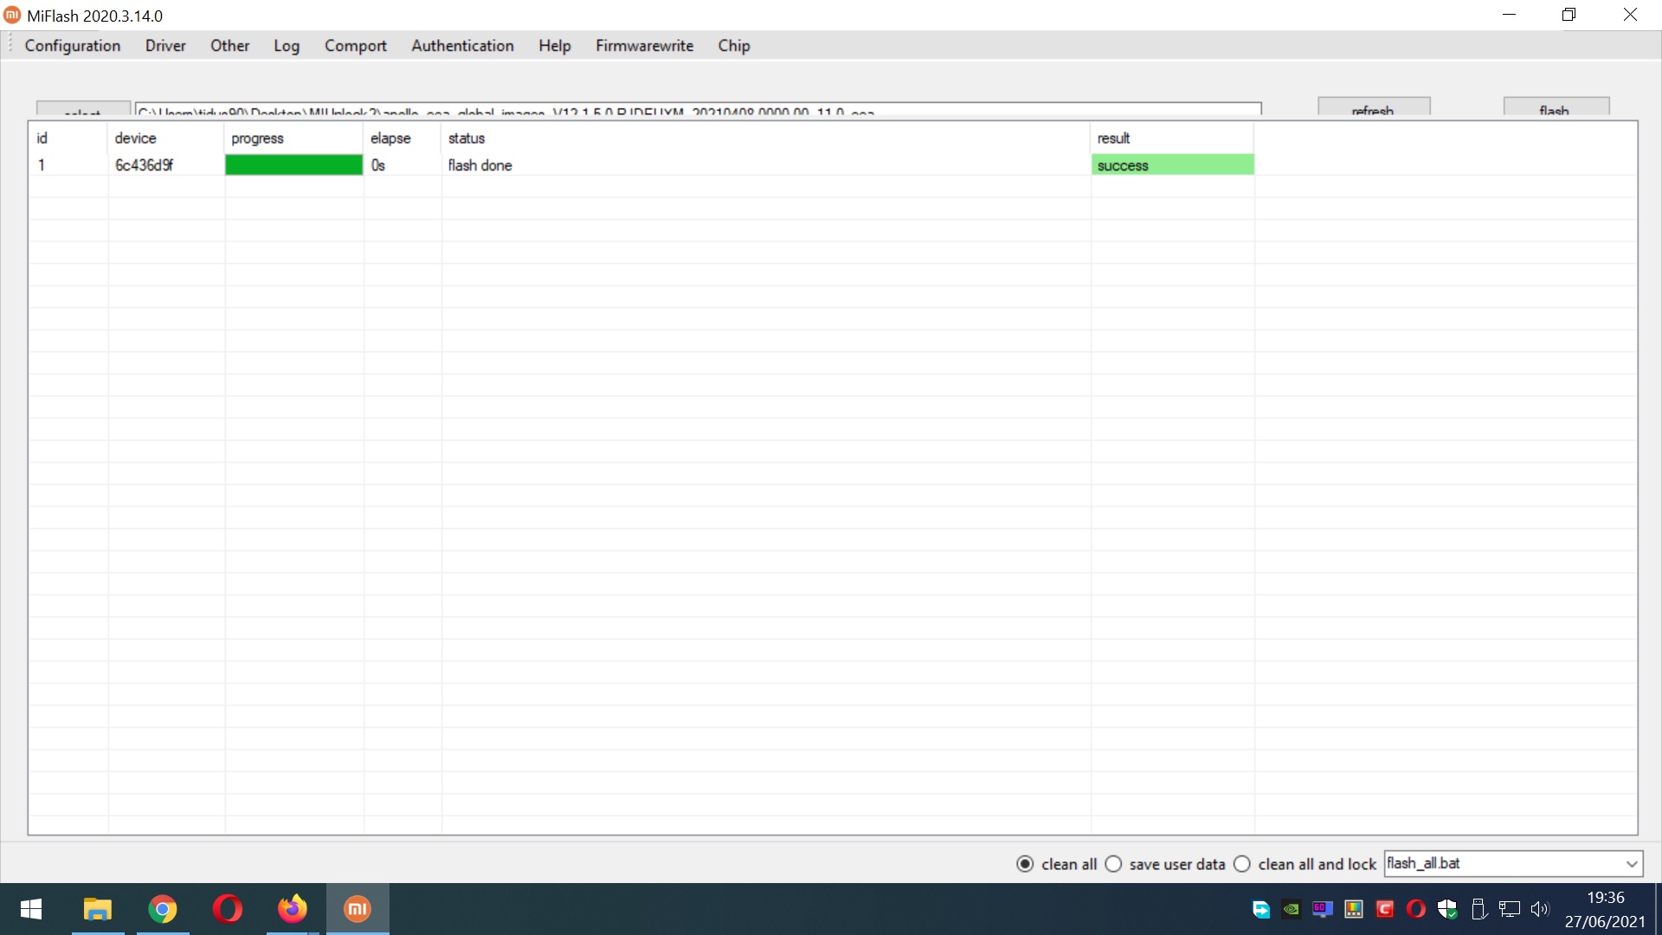Click the flash done status text
1662x935 pixels.
point(480,165)
